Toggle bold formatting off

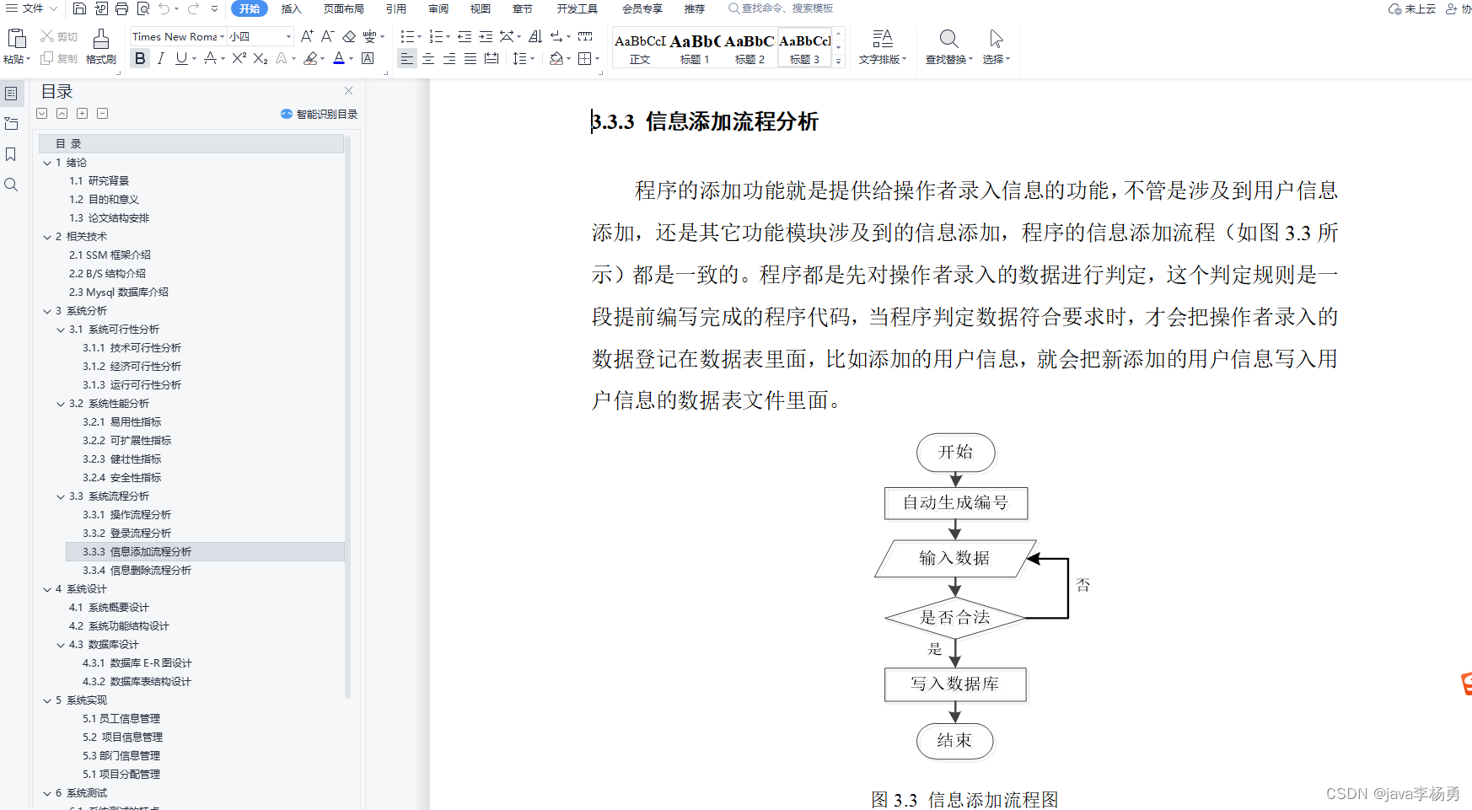point(139,59)
